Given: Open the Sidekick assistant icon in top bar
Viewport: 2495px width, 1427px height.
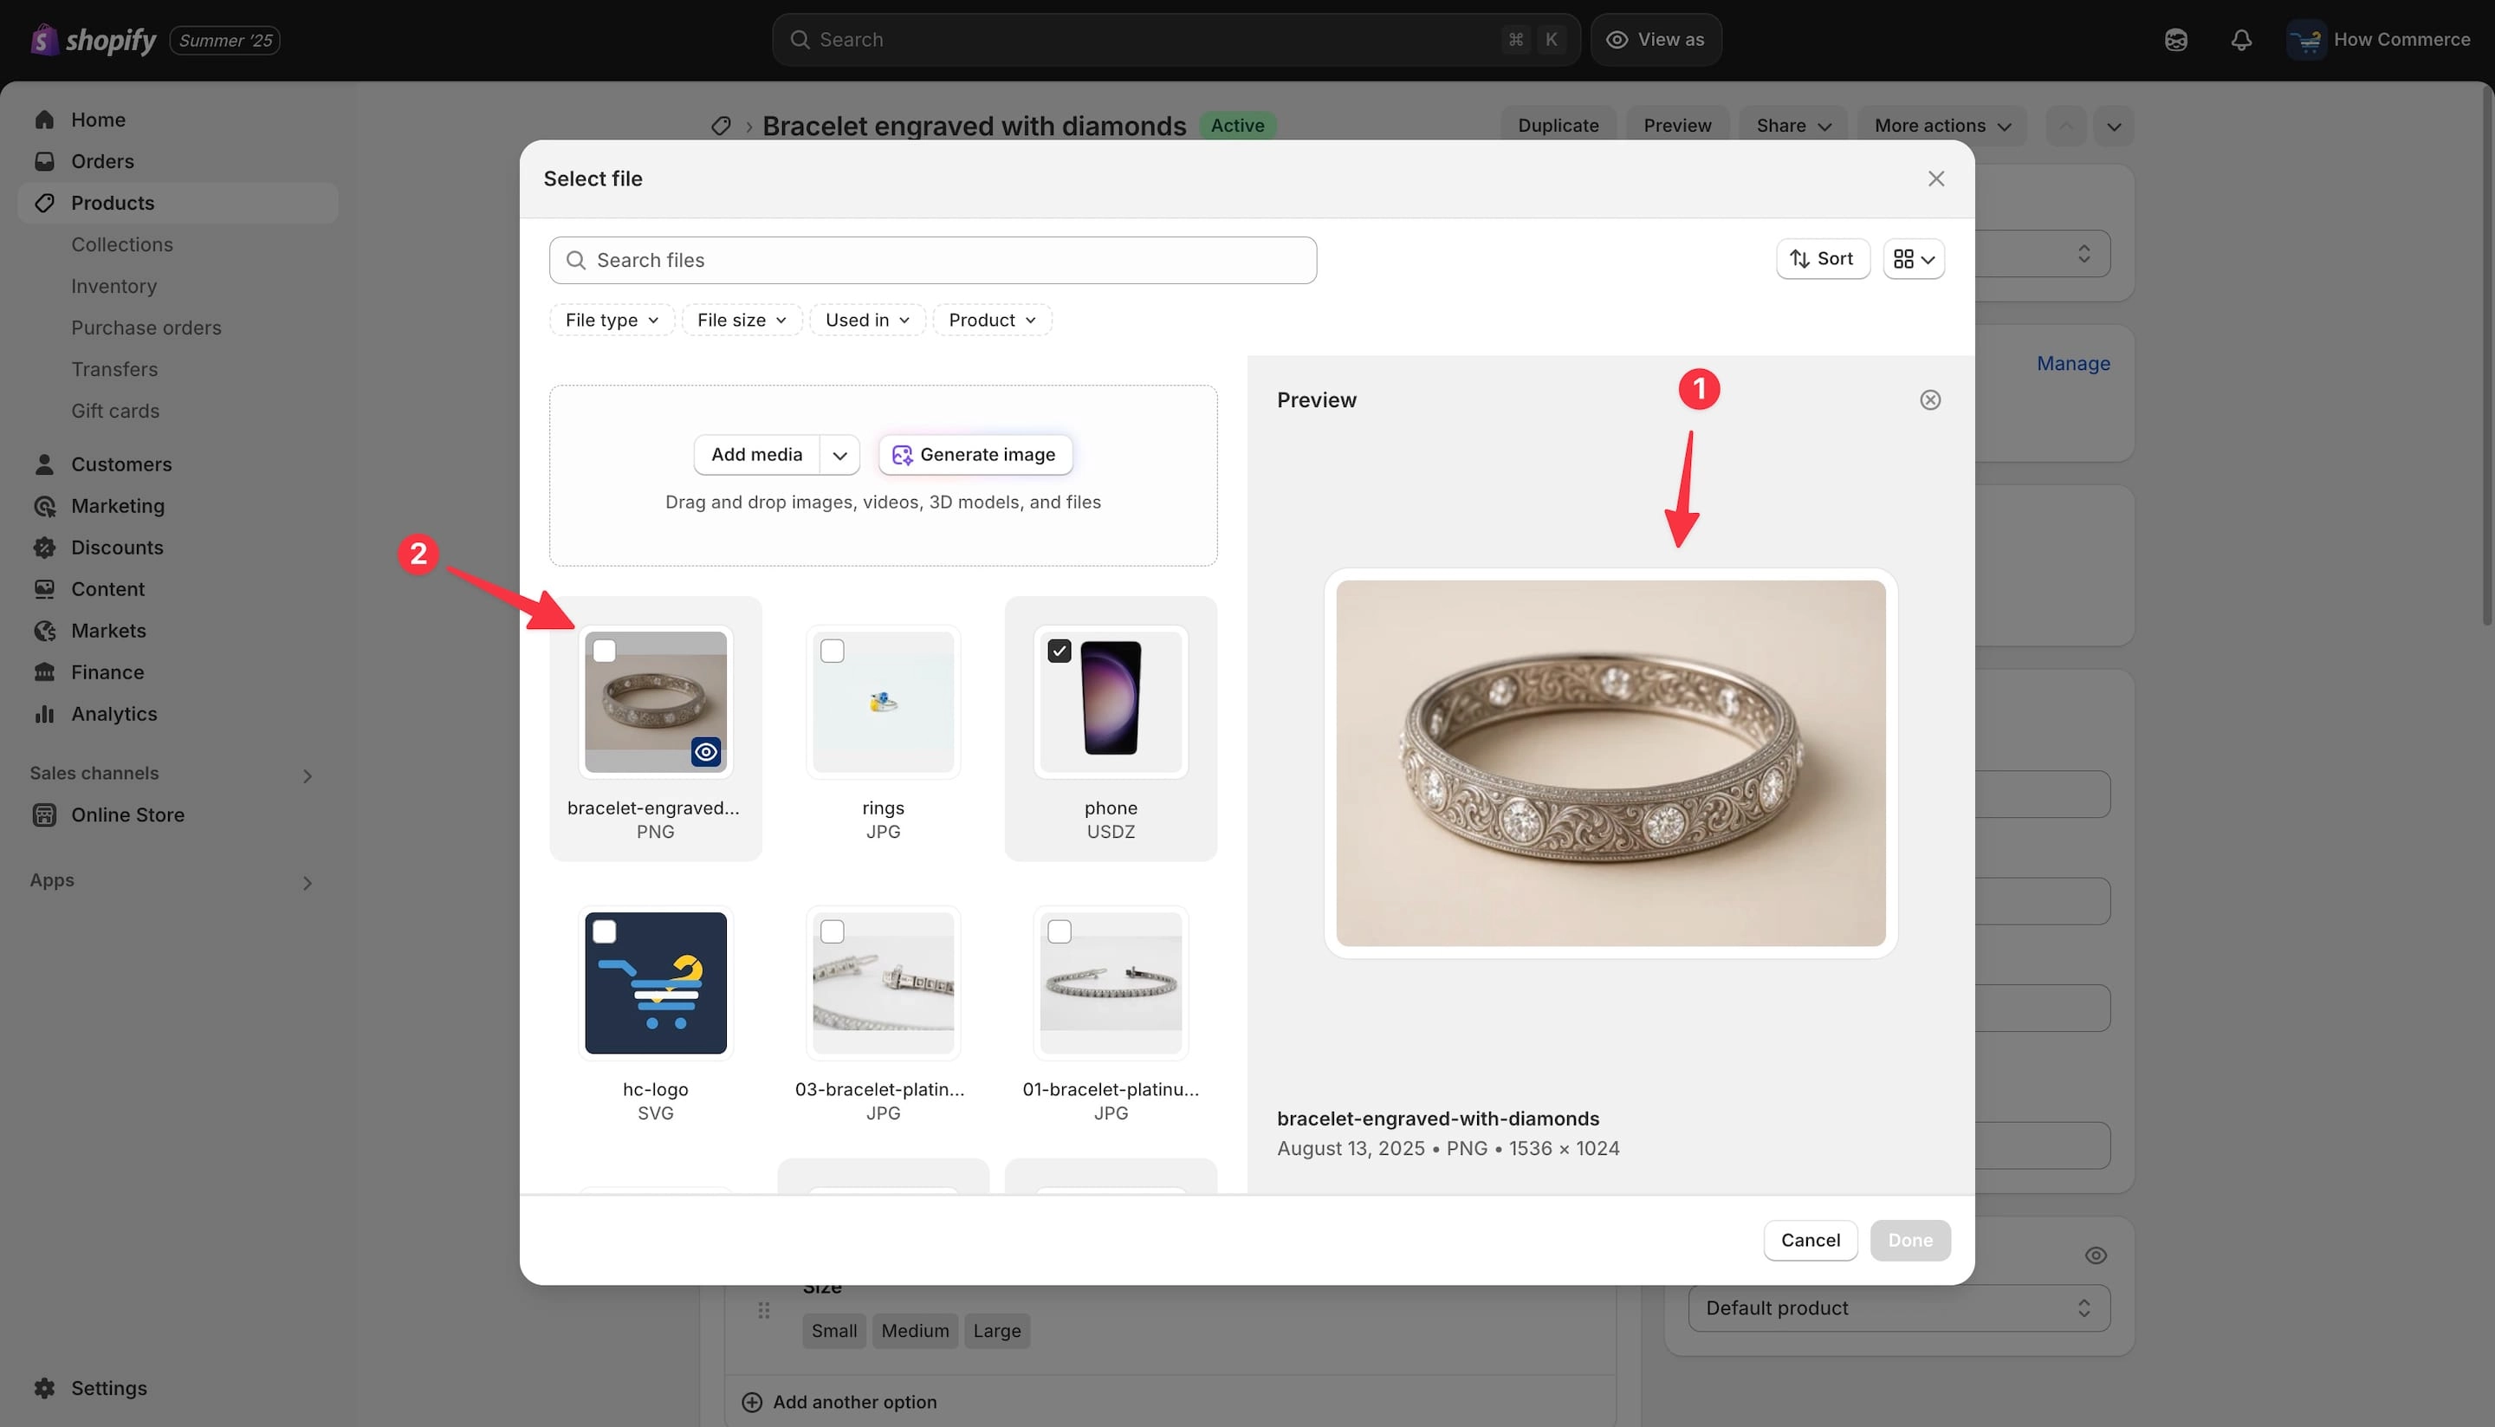Looking at the screenshot, I should coord(2175,39).
